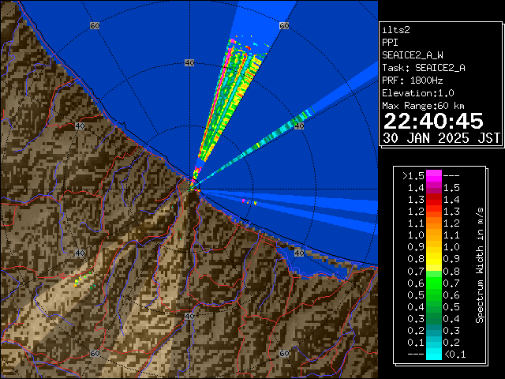
Task: Click the 'ilts2' radar site name
Action: coord(396,30)
